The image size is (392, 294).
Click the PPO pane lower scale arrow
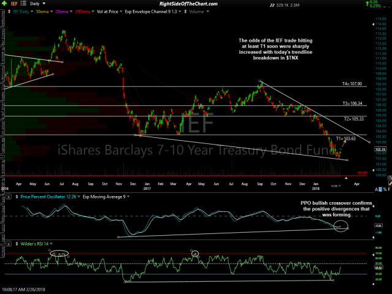point(373,238)
